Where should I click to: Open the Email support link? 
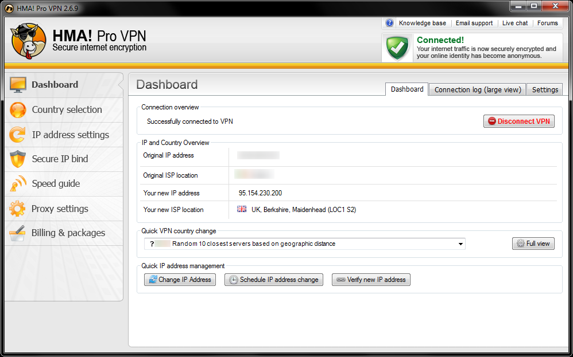pyautogui.click(x=474, y=23)
